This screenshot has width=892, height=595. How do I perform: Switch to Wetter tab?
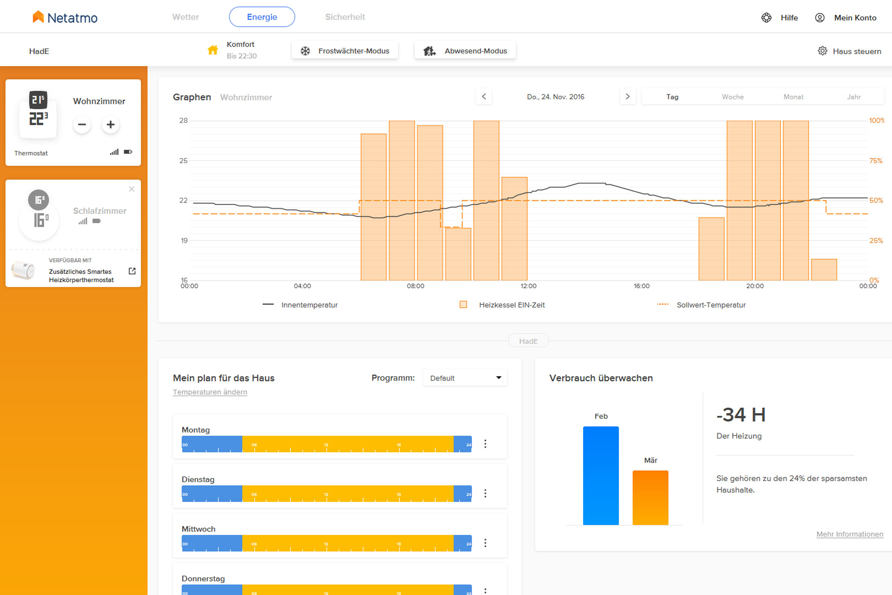[185, 17]
